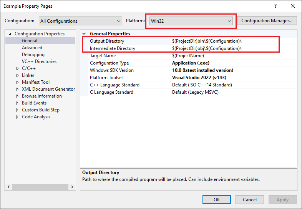Select the Custom Build Step label
302x209 pixels.
pos(41,110)
